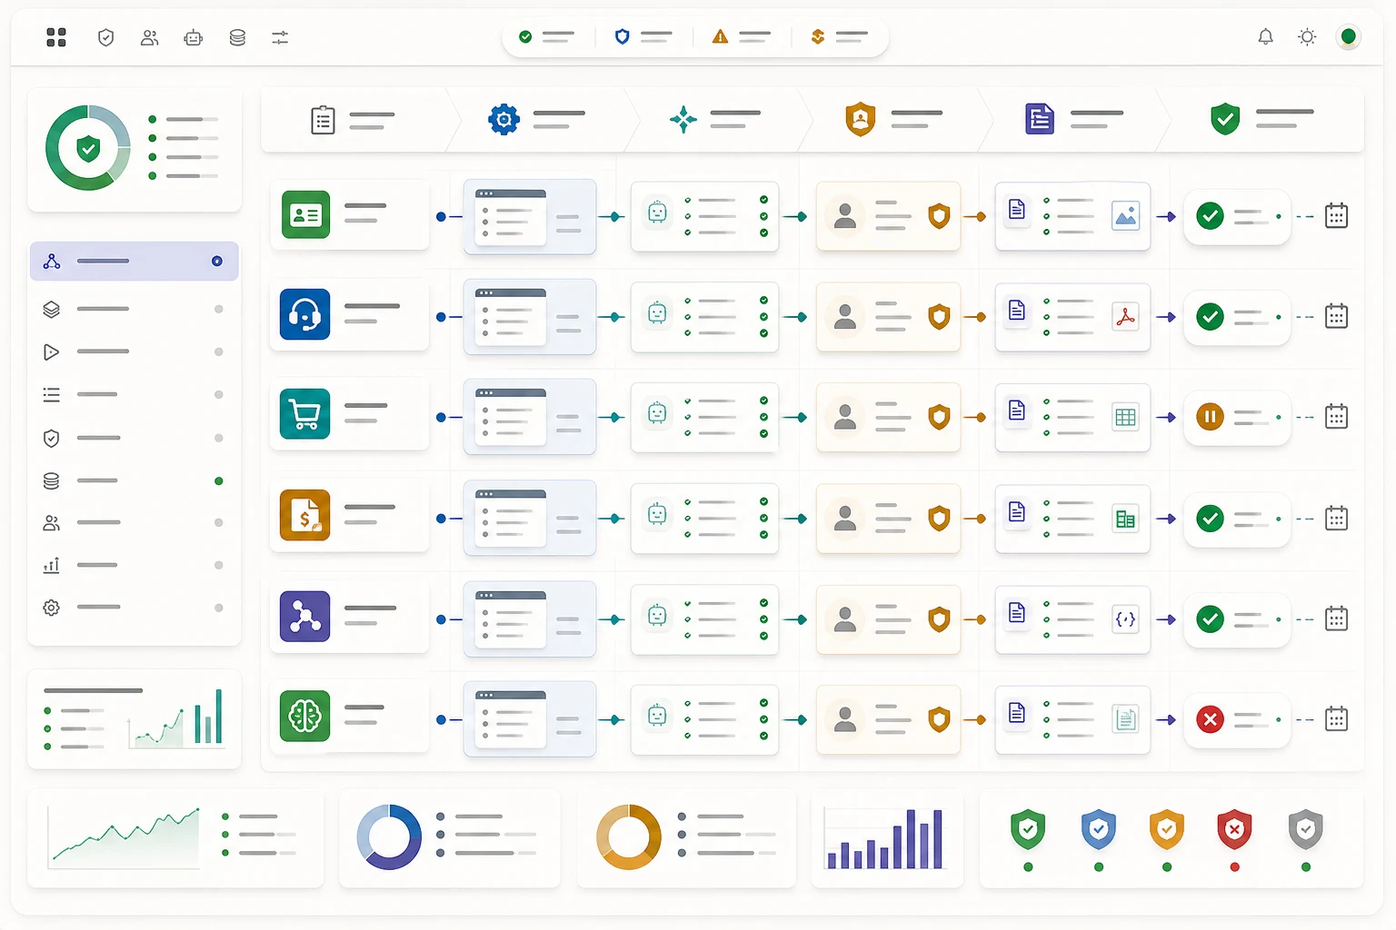This screenshot has width=1396, height=930.
Task: Click the shield donut chart in sidebar
Action: (x=88, y=148)
